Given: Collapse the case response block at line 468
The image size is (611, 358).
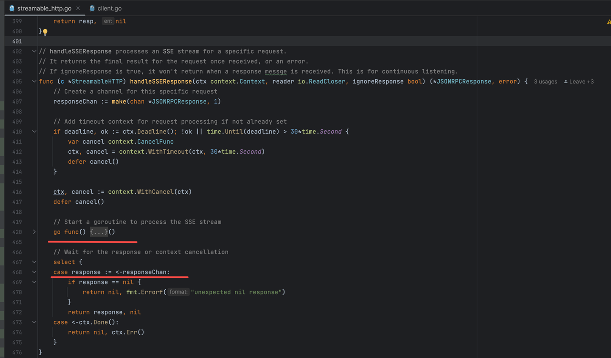Looking at the screenshot, I should pyautogui.click(x=34, y=272).
